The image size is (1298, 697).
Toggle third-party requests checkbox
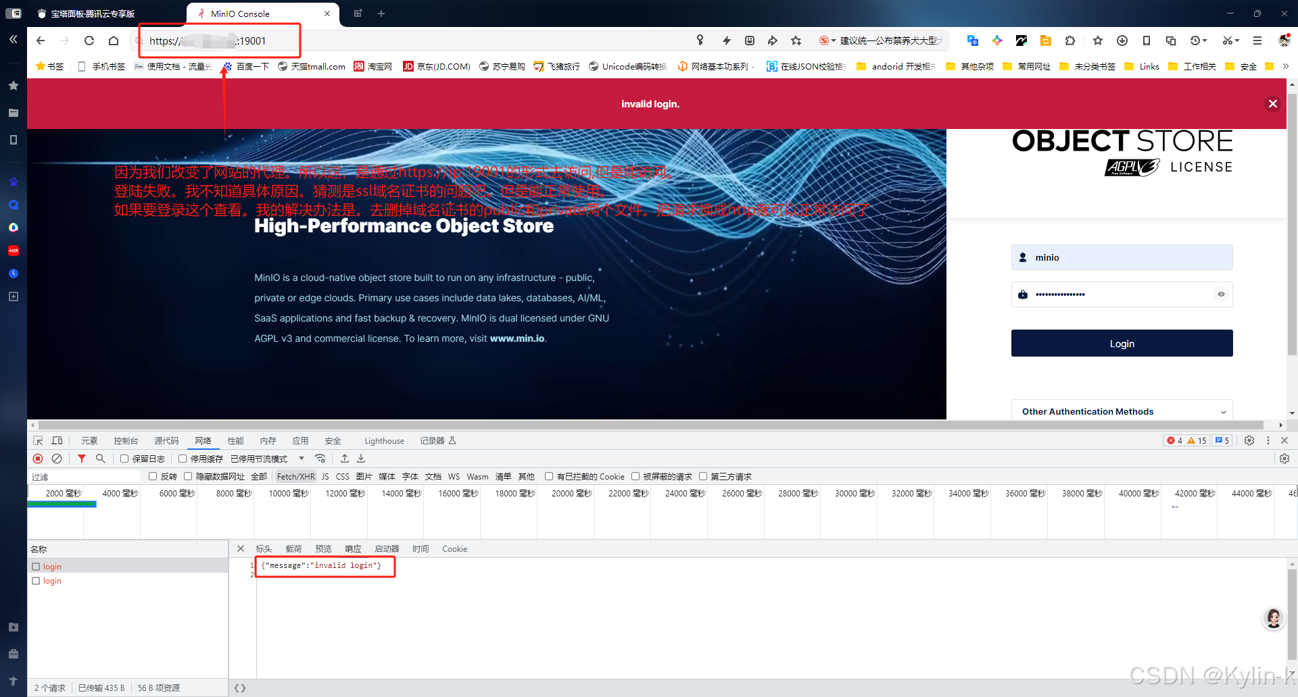703,476
